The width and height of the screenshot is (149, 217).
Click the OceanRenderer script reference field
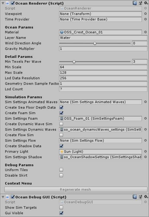pyautogui.click(x=100, y=8)
